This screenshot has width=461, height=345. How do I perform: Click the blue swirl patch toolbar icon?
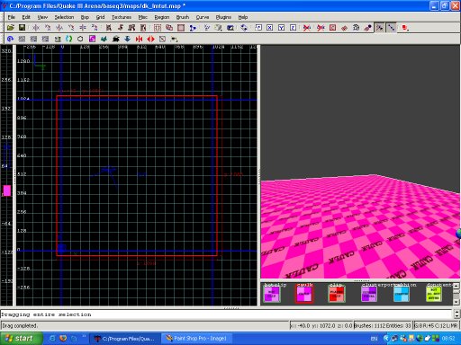tap(11, 39)
